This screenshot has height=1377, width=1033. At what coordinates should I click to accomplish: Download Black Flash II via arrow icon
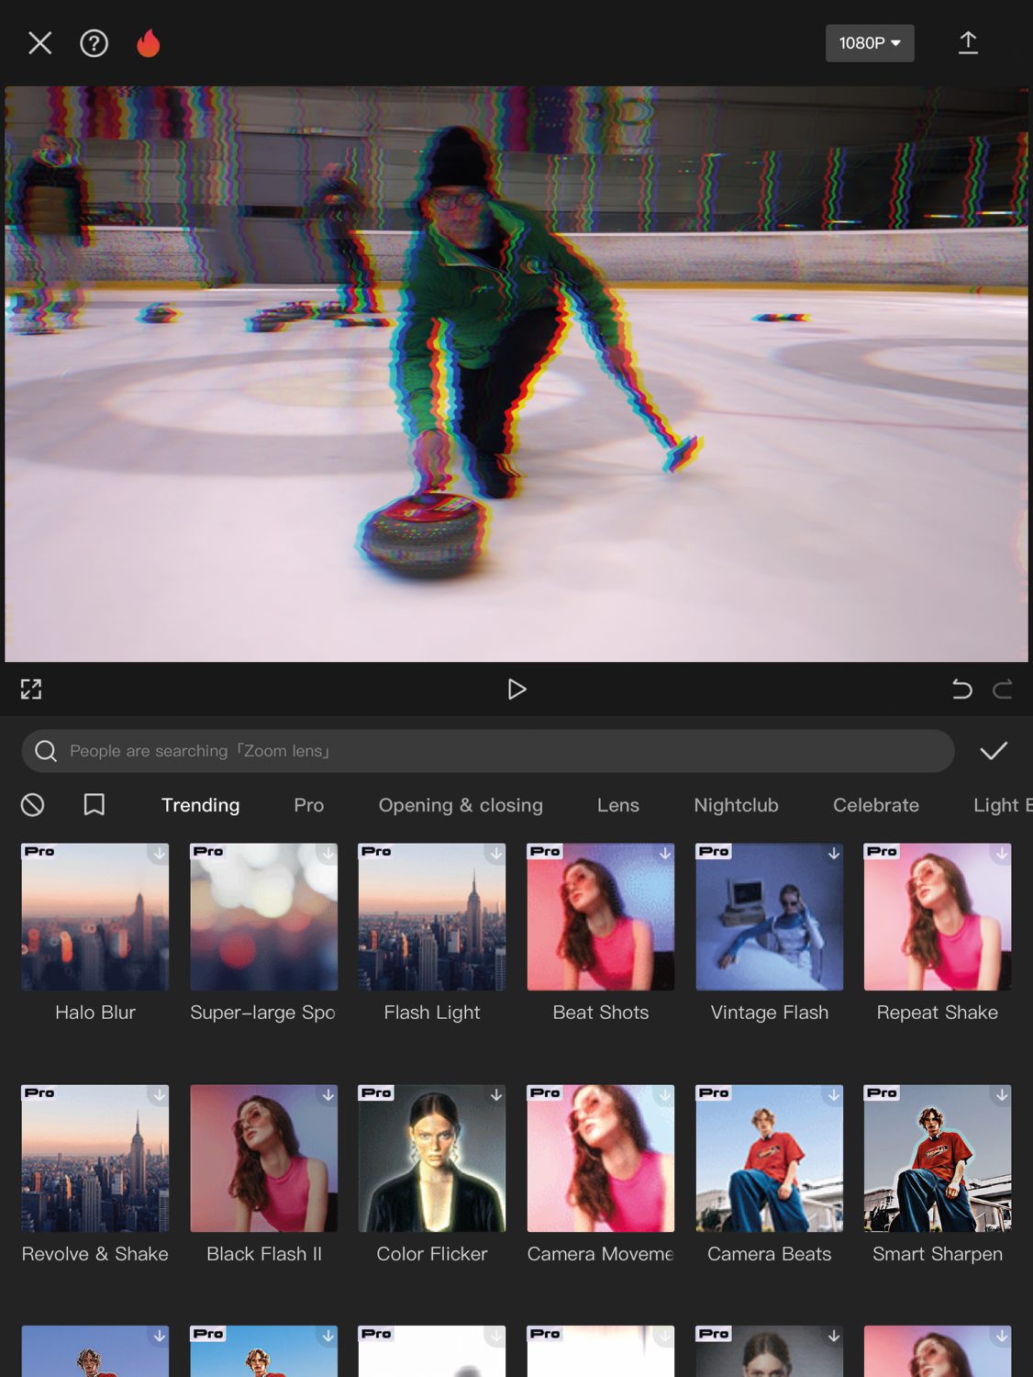pos(328,1095)
